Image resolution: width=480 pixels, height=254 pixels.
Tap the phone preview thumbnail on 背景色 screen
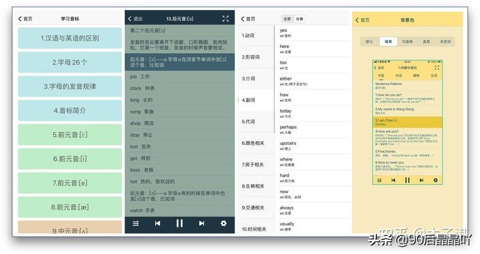tap(407, 122)
